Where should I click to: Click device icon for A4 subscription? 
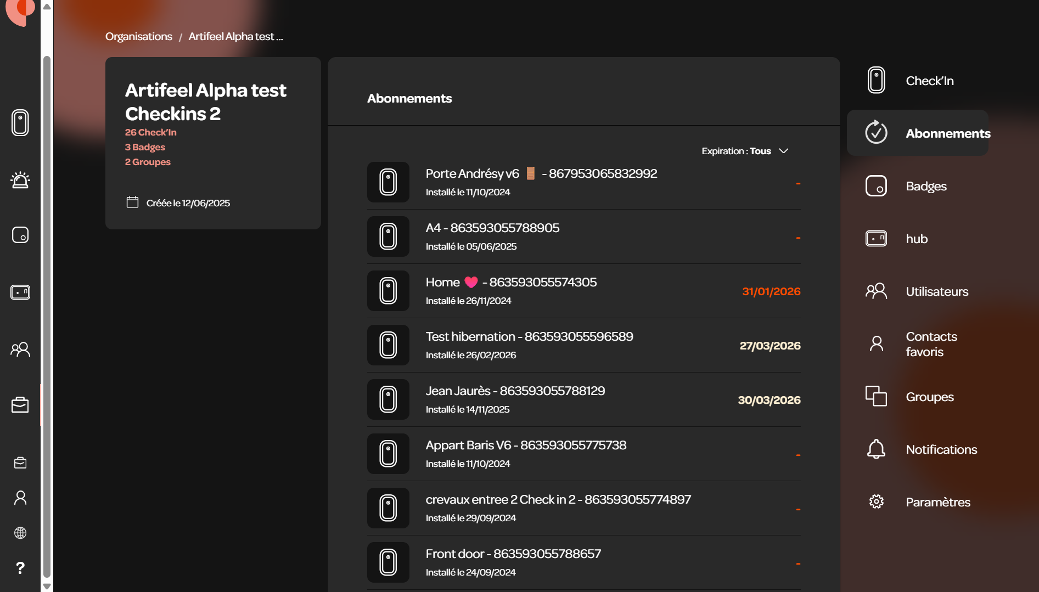click(388, 236)
